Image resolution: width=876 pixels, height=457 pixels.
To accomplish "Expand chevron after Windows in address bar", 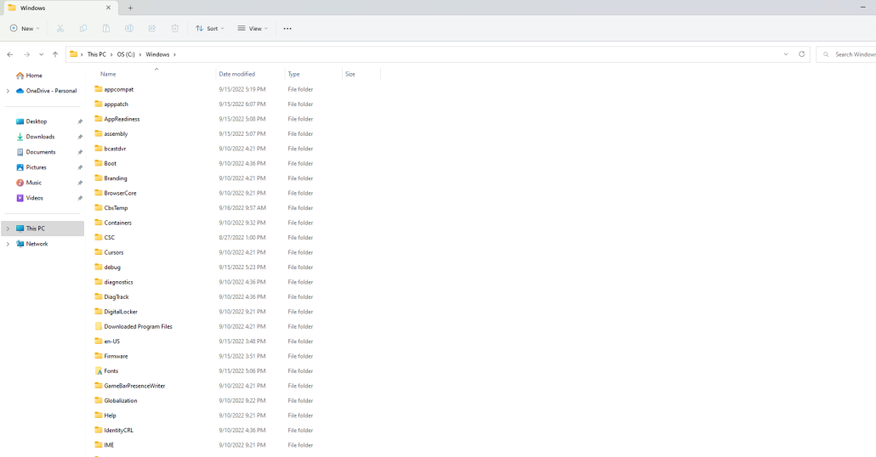I will pos(174,54).
